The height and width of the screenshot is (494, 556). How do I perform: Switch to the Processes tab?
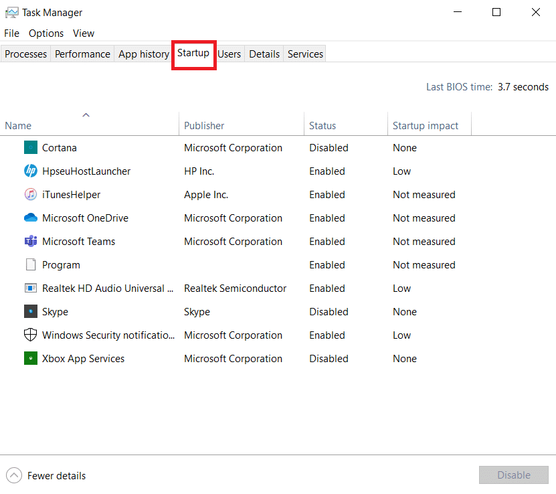pyautogui.click(x=25, y=54)
